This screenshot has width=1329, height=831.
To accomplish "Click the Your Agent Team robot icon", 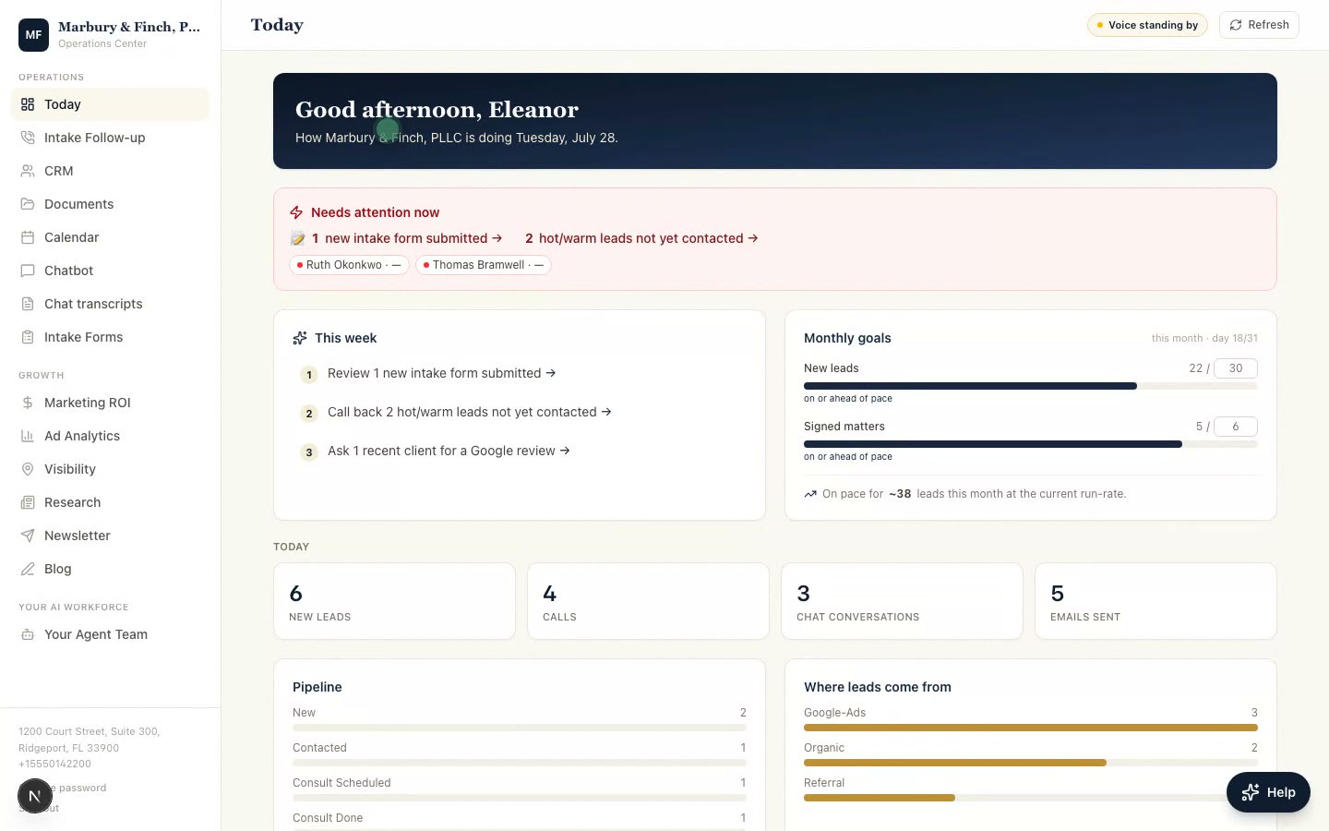I will click(28, 634).
